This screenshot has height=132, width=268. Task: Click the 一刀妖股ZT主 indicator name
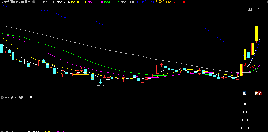coord(46,2)
